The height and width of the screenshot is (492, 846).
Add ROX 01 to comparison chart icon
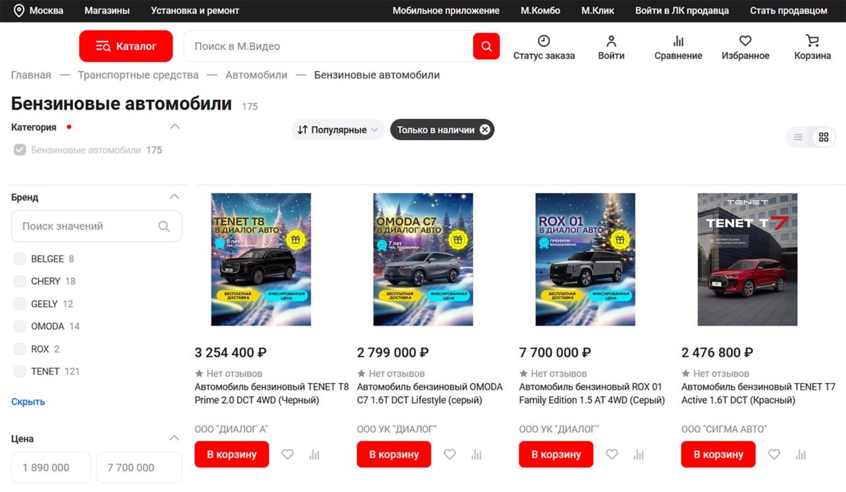(639, 455)
